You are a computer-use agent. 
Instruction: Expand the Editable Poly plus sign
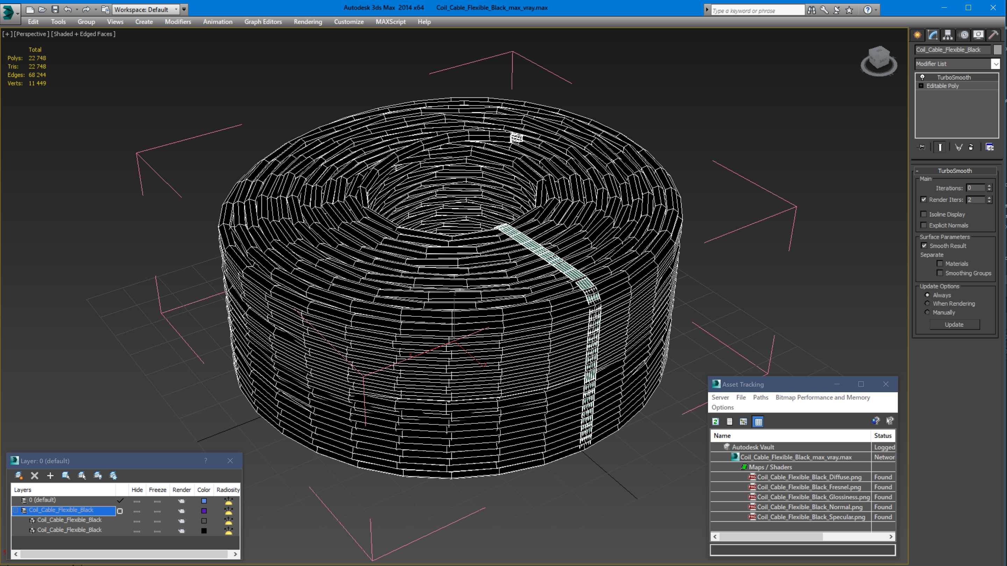[921, 86]
